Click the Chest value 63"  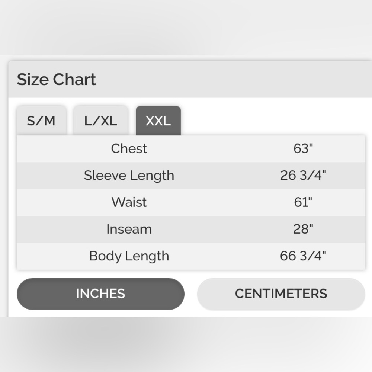click(303, 149)
